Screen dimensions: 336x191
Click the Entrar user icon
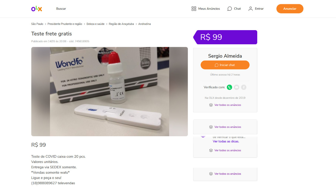pyautogui.click(x=251, y=9)
